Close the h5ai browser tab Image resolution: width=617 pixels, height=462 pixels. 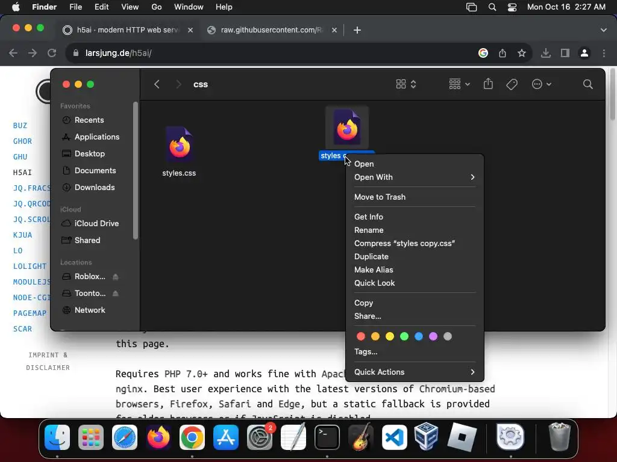coord(190,30)
